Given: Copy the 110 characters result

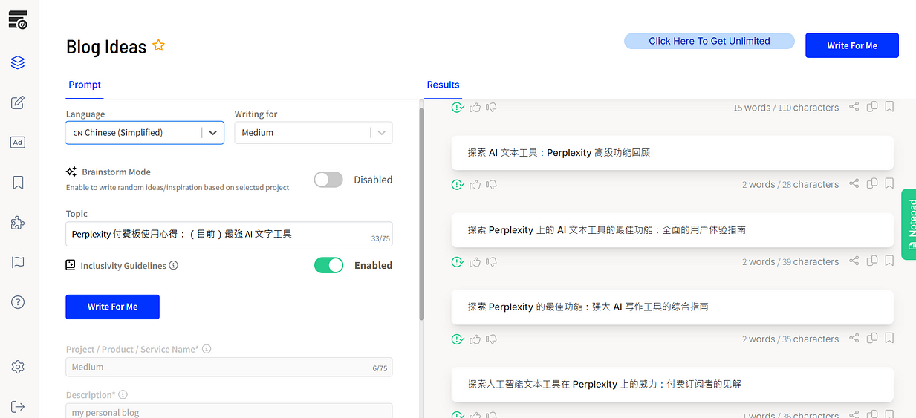Looking at the screenshot, I should 872,107.
